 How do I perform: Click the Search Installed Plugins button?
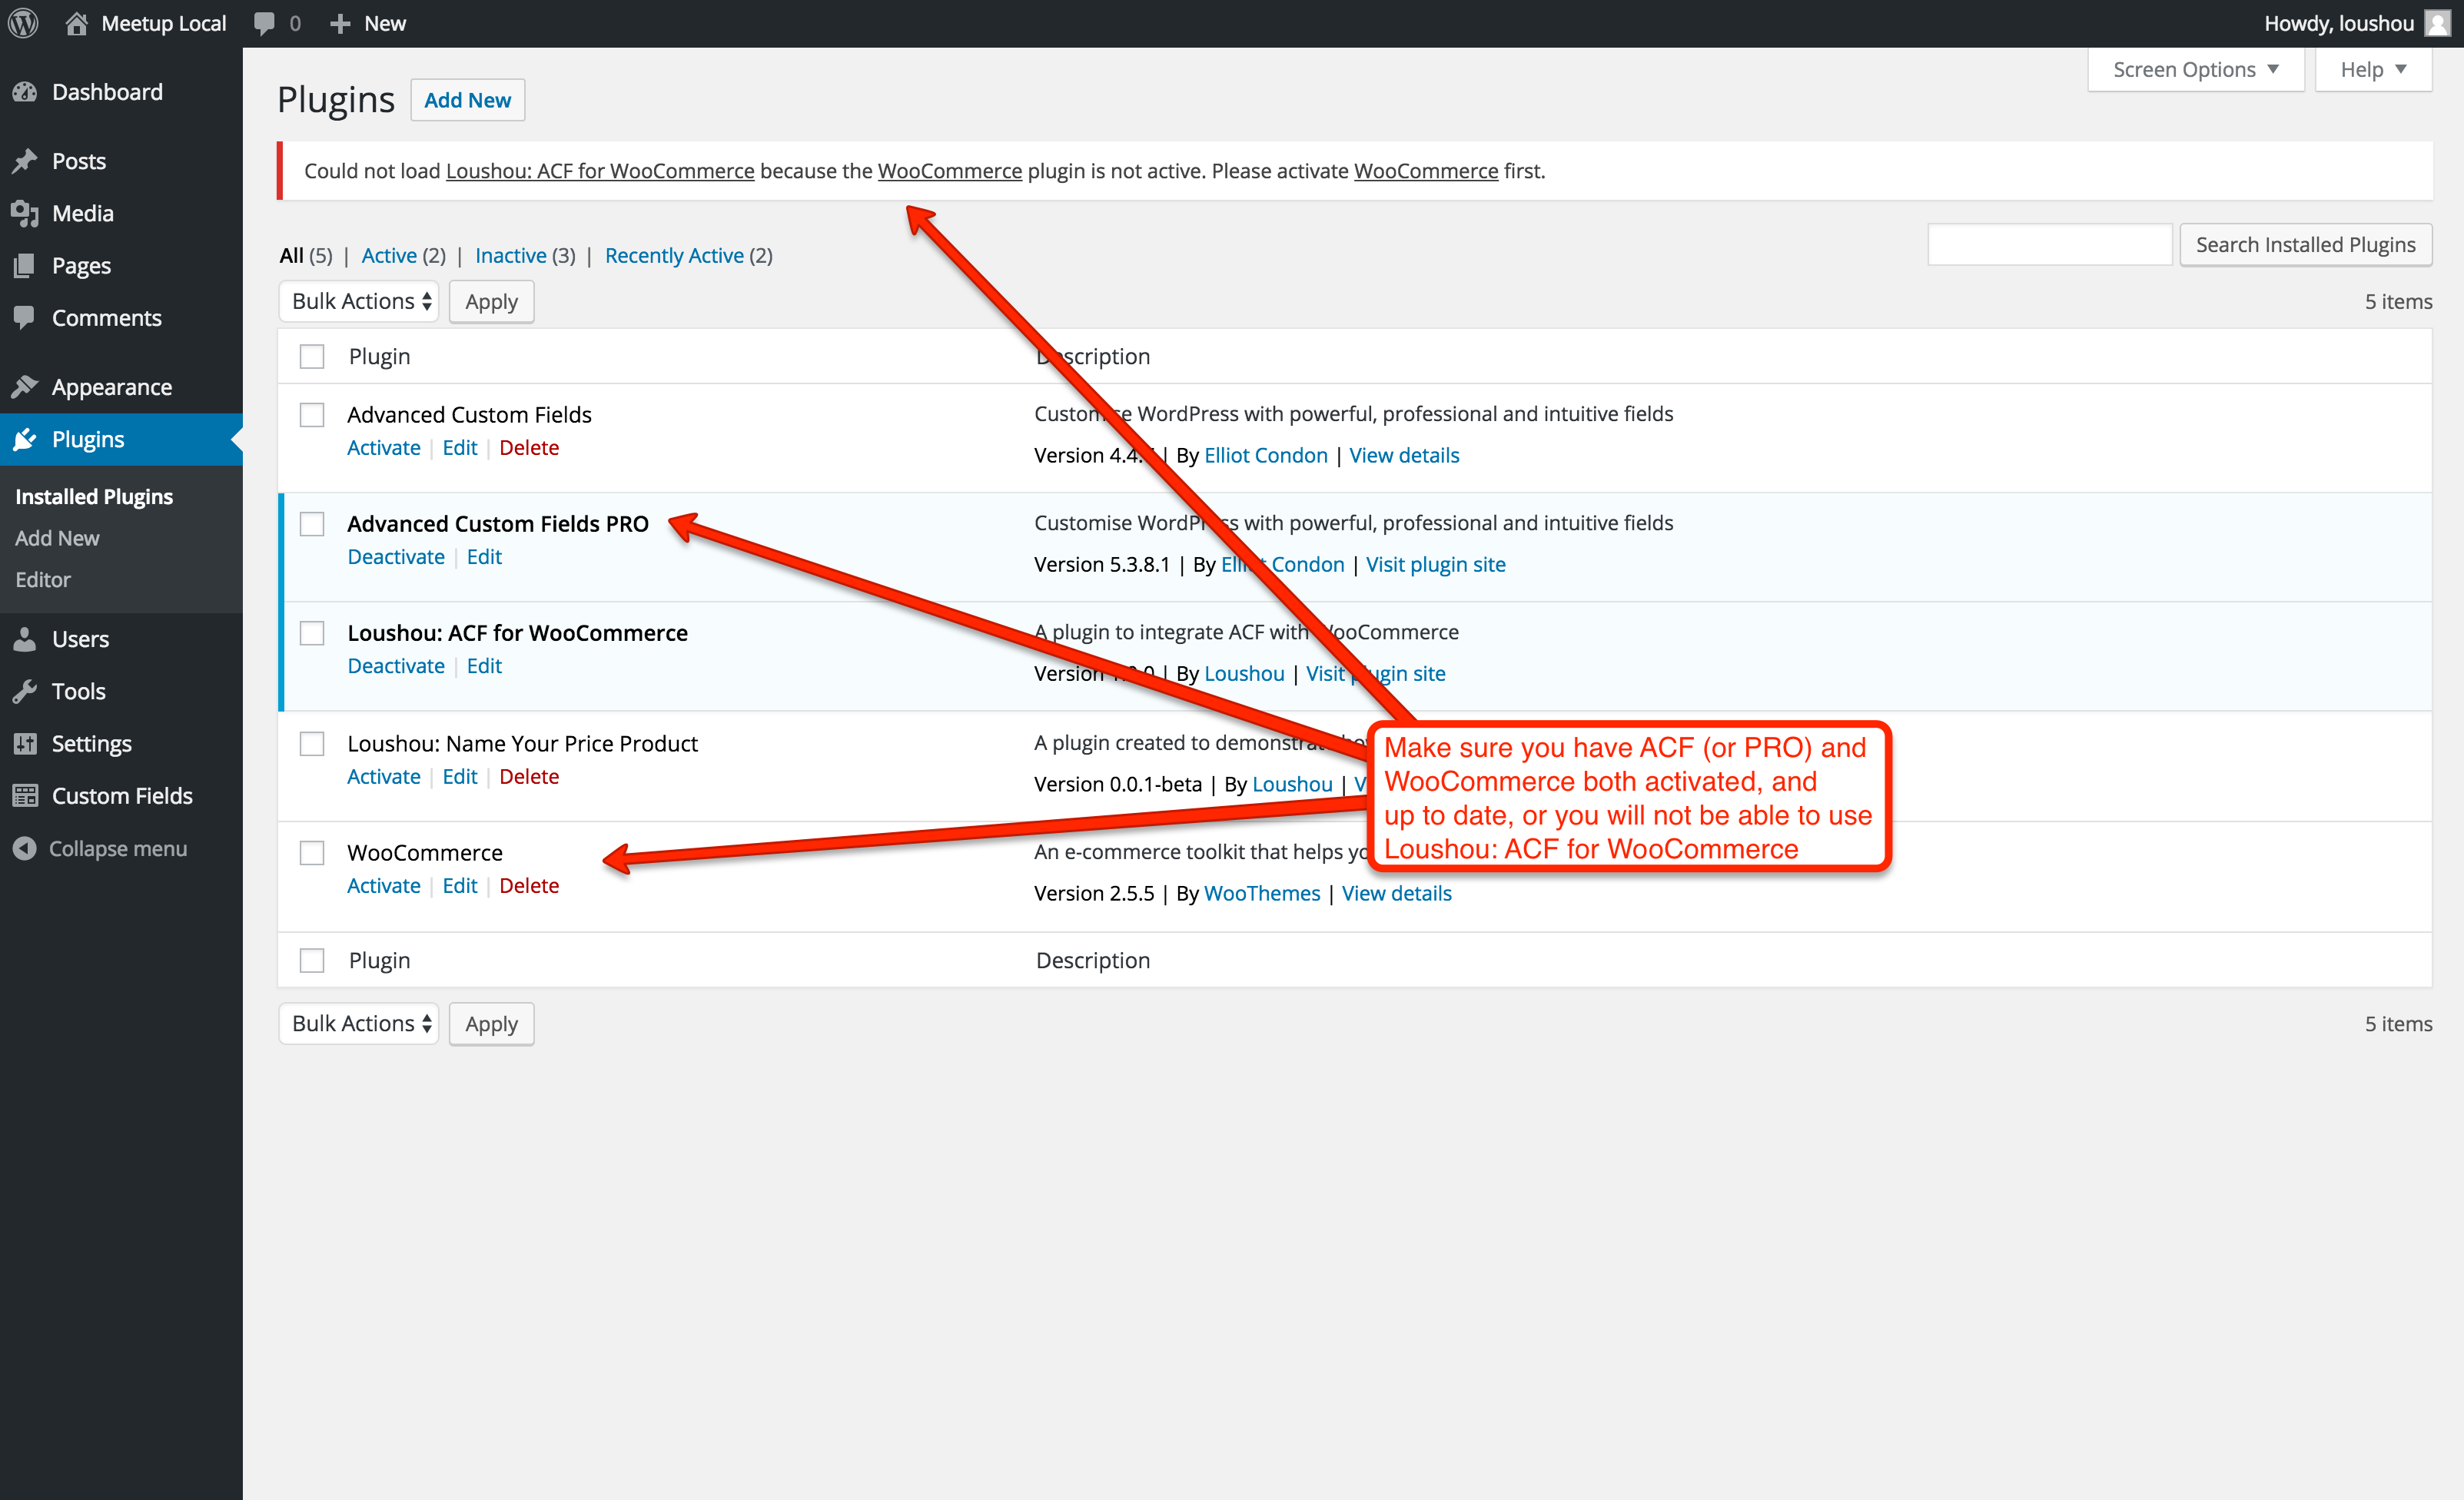pyautogui.click(x=2305, y=245)
